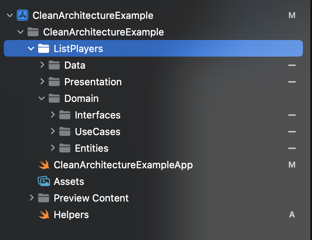This screenshot has width=312, height=240.
Task: Collapse the ListPlayers group chevron
Action: (x=31, y=48)
